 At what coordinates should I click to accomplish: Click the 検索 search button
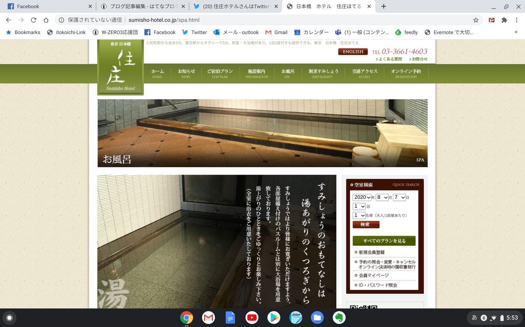[x=366, y=224]
